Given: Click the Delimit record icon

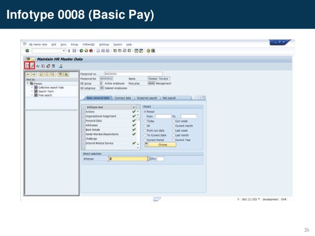Looking at the screenshot, I should [x=48, y=66].
